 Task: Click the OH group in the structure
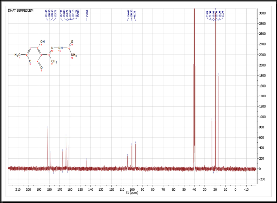tap(43, 42)
